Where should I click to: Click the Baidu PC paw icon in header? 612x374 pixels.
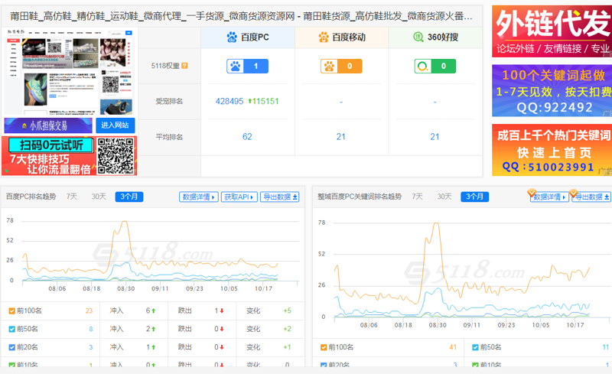(x=232, y=37)
